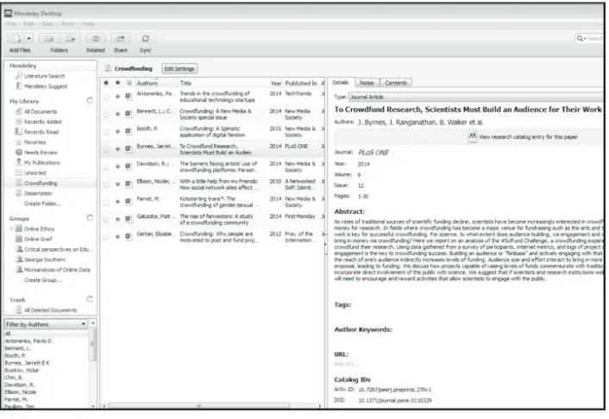The image size is (609, 419).
Task: Click the Edit Settings button
Action: (x=179, y=69)
